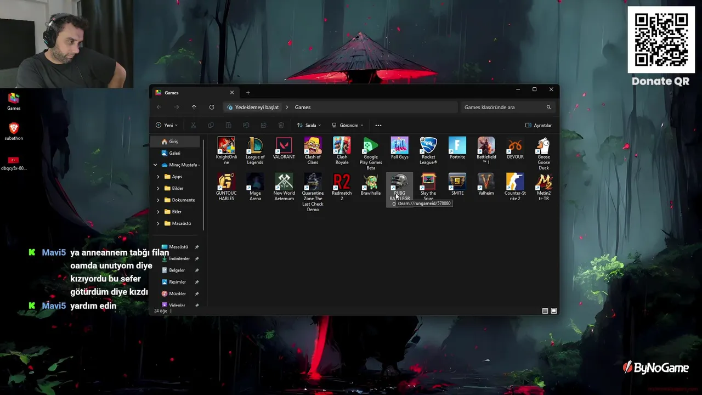
Task: Open the Brawlhalla shortcut
Action: click(371, 184)
